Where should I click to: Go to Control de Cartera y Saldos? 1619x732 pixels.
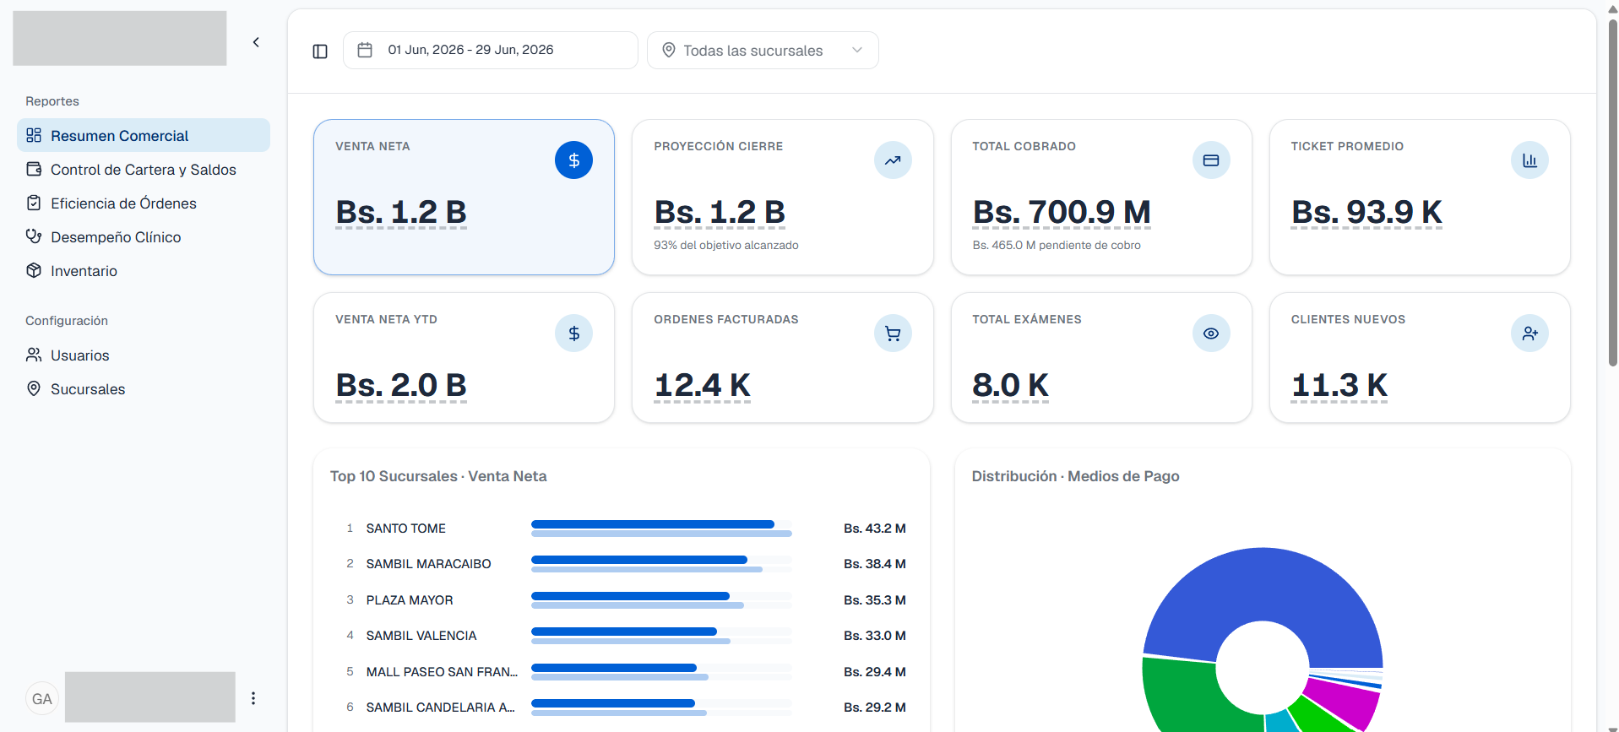(x=144, y=170)
